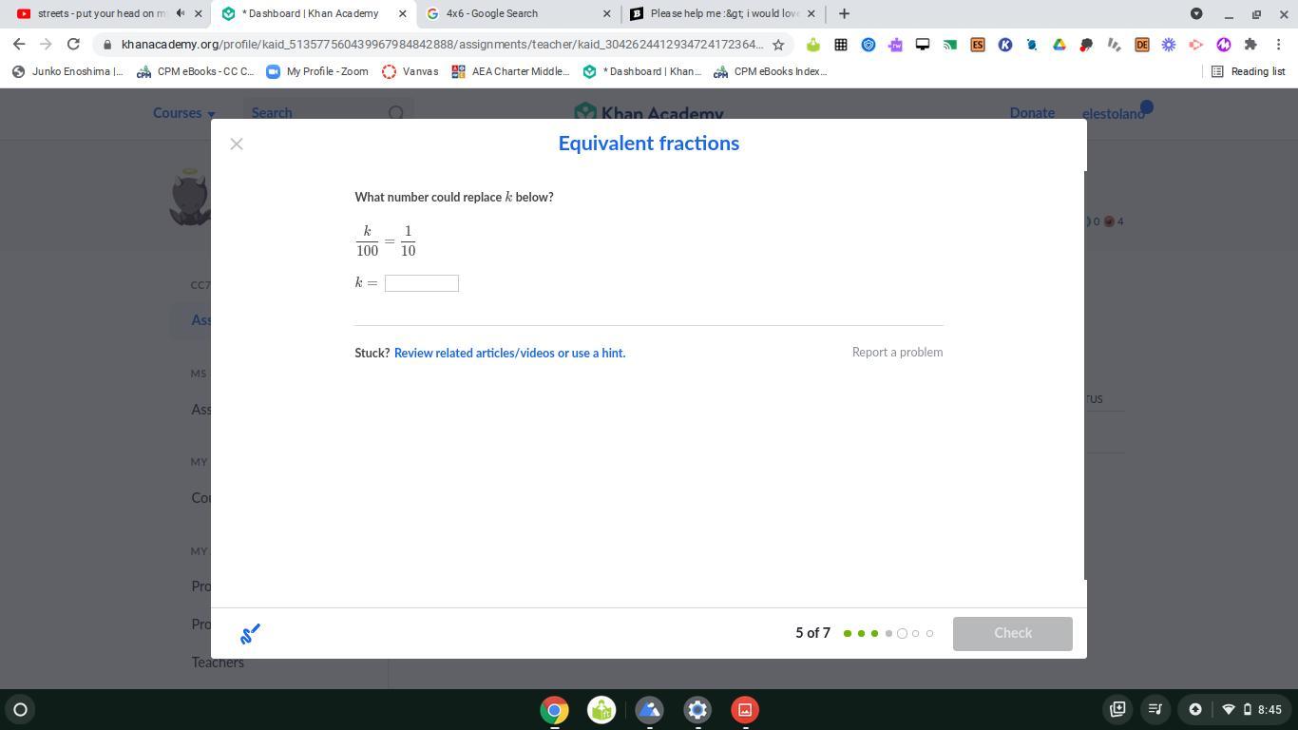Image resolution: width=1298 pixels, height=730 pixels.
Task: Open the Junko Enoshima bookmark
Action: click(67, 71)
